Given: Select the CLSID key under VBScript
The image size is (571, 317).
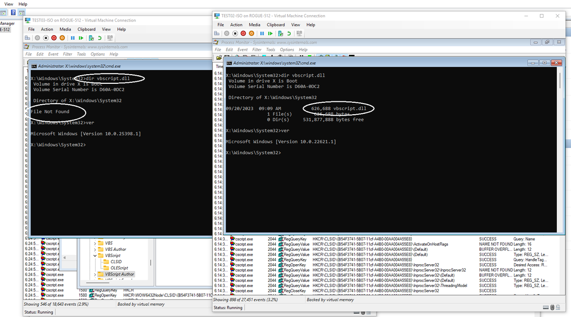Looking at the screenshot, I should pyautogui.click(x=116, y=262).
